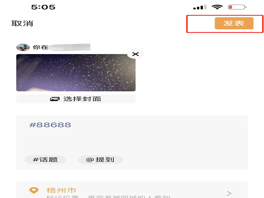
Task: Click the #88688 hashtag text
Action: [50, 125]
